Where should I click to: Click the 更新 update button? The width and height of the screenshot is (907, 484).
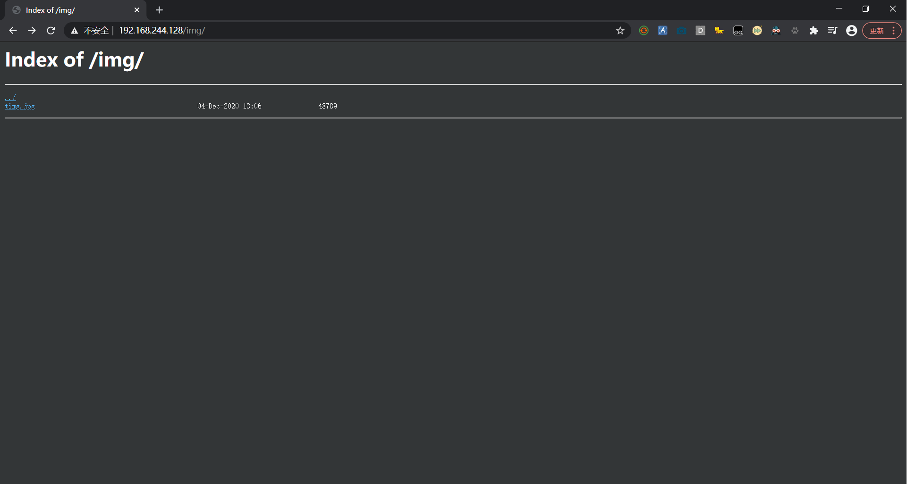[877, 31]
